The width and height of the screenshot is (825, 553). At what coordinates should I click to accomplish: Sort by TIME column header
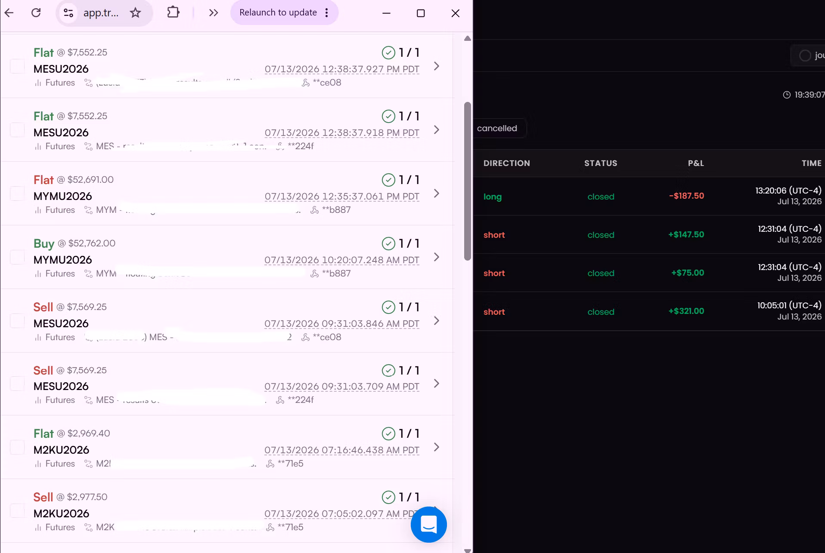point(812,163)
